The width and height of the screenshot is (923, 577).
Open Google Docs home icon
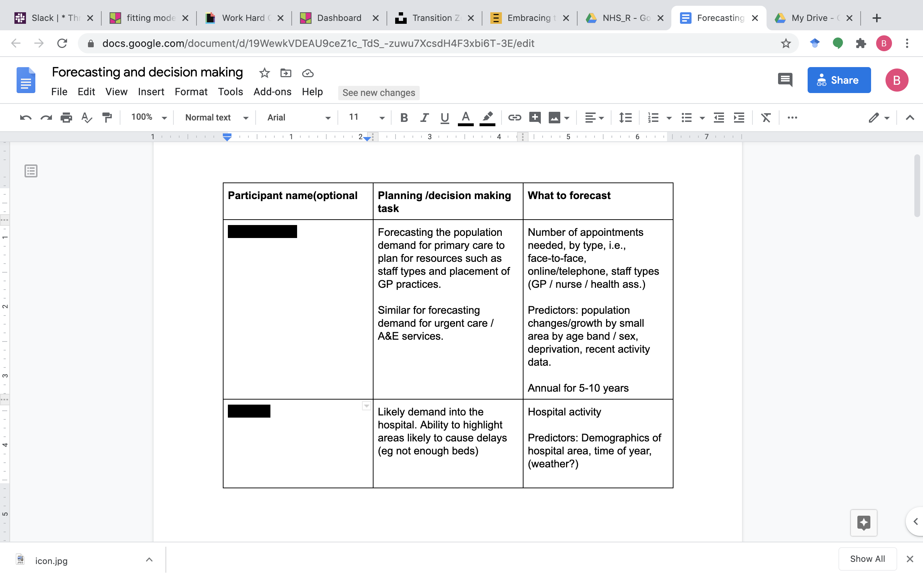(x=26, y=80)
